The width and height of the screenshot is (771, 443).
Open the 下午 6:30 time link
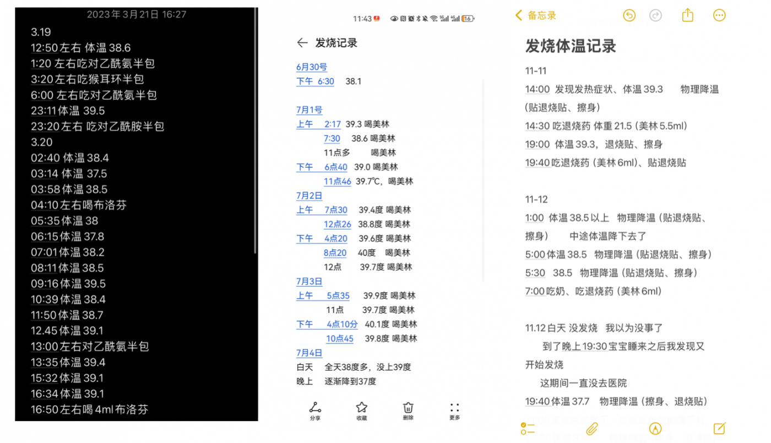pos(315,81)
